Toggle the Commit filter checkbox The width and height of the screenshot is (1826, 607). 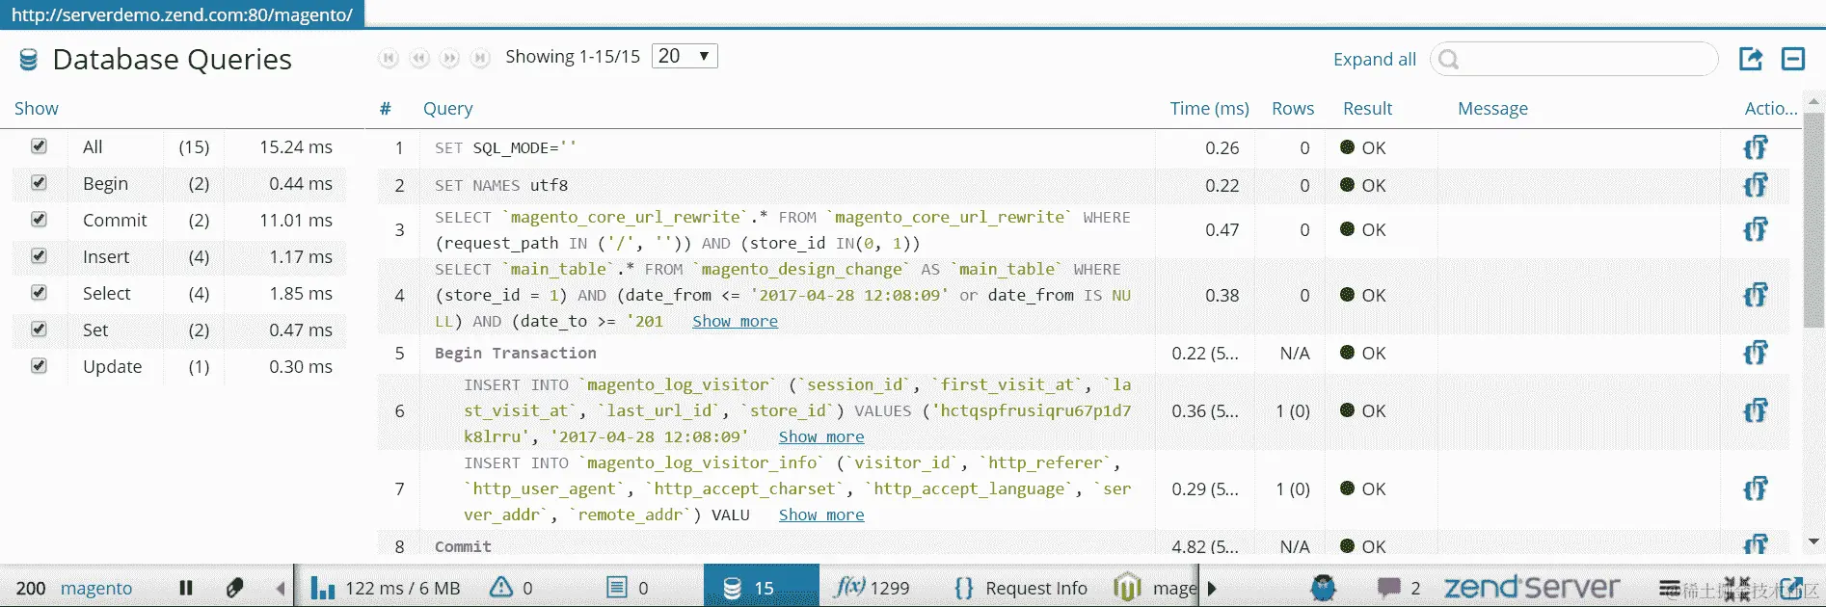[x=39, y=219]
